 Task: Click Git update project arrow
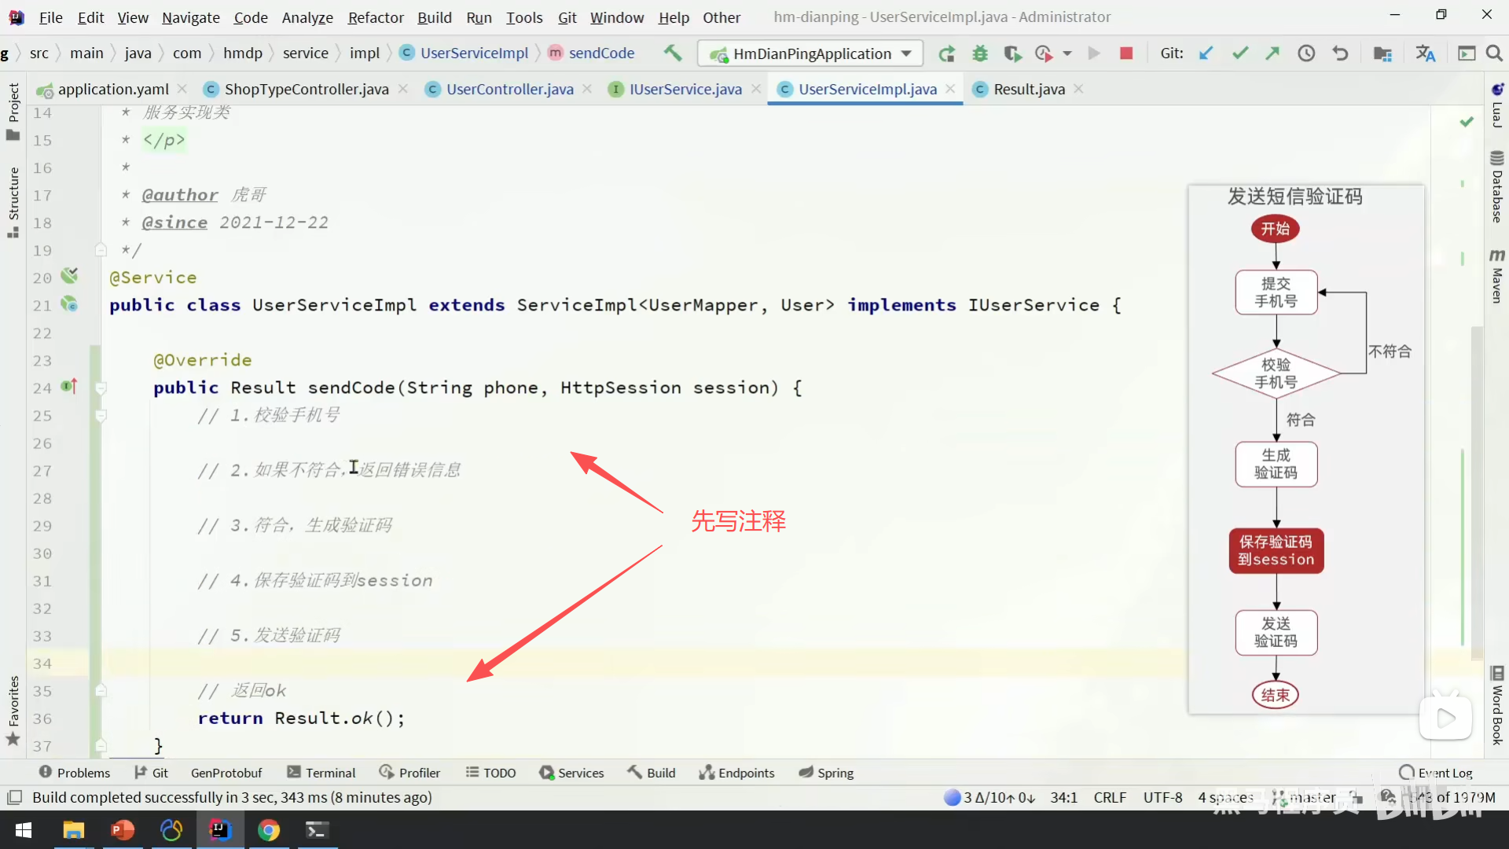[x=1206, y=53]
